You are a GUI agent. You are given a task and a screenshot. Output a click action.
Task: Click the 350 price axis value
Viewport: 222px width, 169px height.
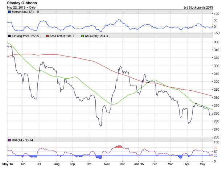(217, 42)
